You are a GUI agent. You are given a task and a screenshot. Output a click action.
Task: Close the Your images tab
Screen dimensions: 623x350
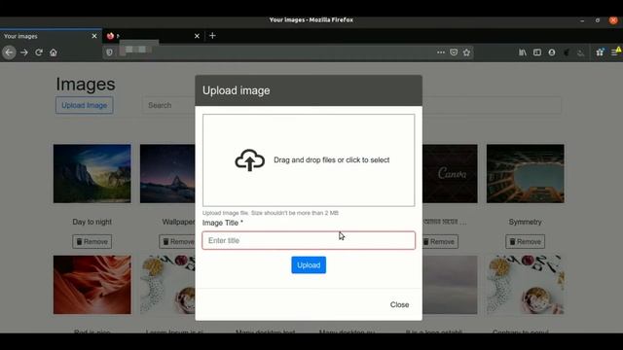click(x=94, y=36)
